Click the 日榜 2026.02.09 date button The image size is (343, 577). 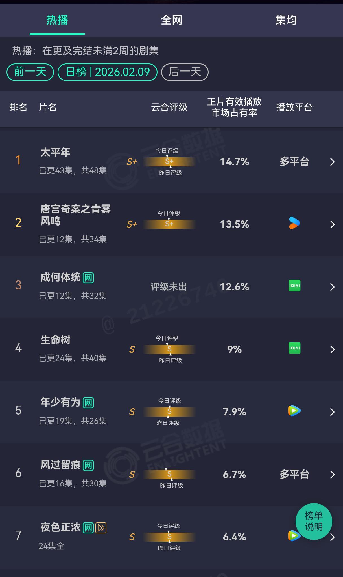point(108,72)
